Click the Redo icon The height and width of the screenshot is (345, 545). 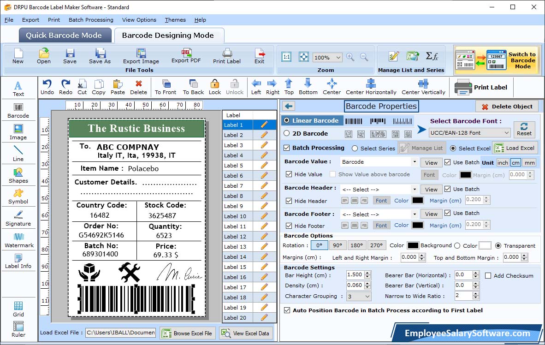pos(65,87)
